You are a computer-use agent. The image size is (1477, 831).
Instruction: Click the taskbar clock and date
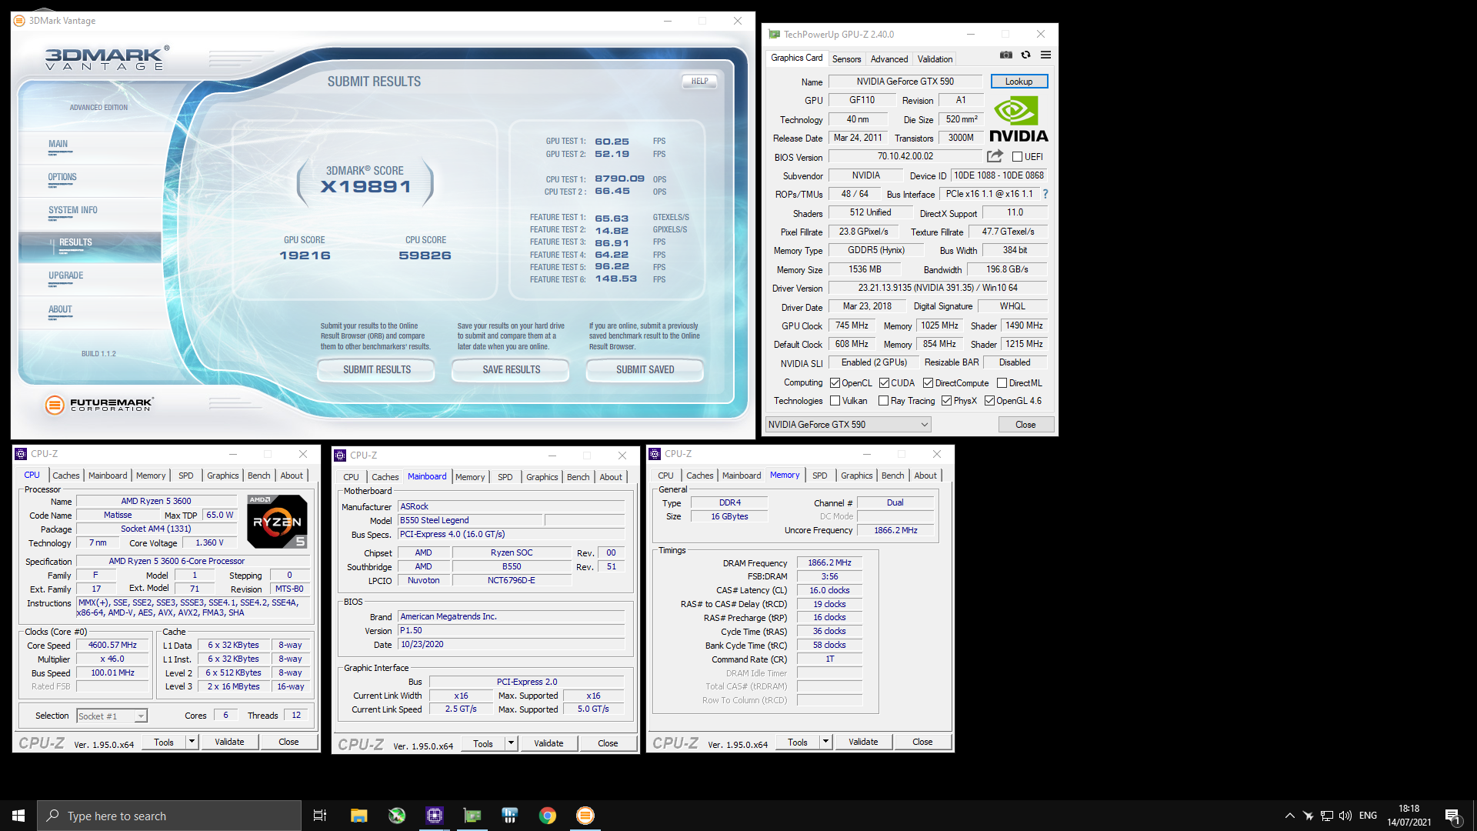(1409, 816)
